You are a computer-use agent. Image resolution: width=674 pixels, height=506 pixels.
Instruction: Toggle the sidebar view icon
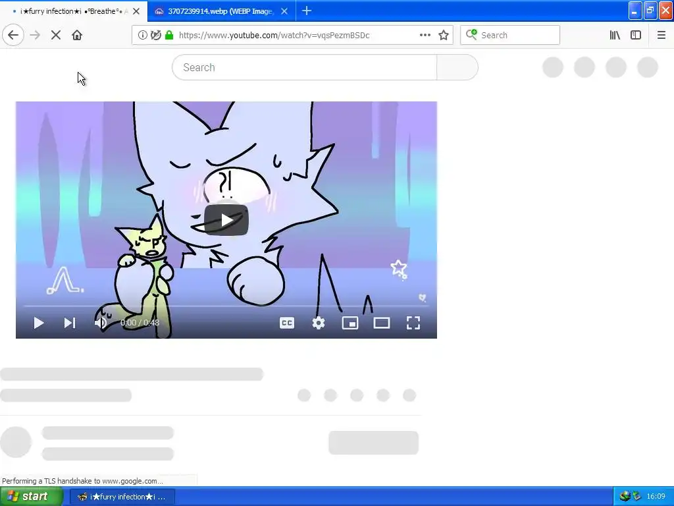pyautogui.click(x=636, y=36)
